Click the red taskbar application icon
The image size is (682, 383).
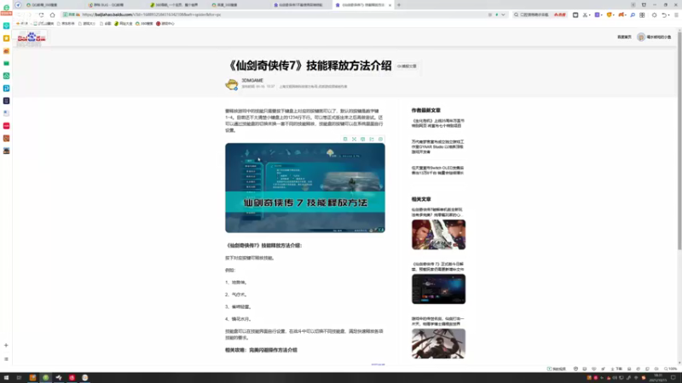pos(72,378)
